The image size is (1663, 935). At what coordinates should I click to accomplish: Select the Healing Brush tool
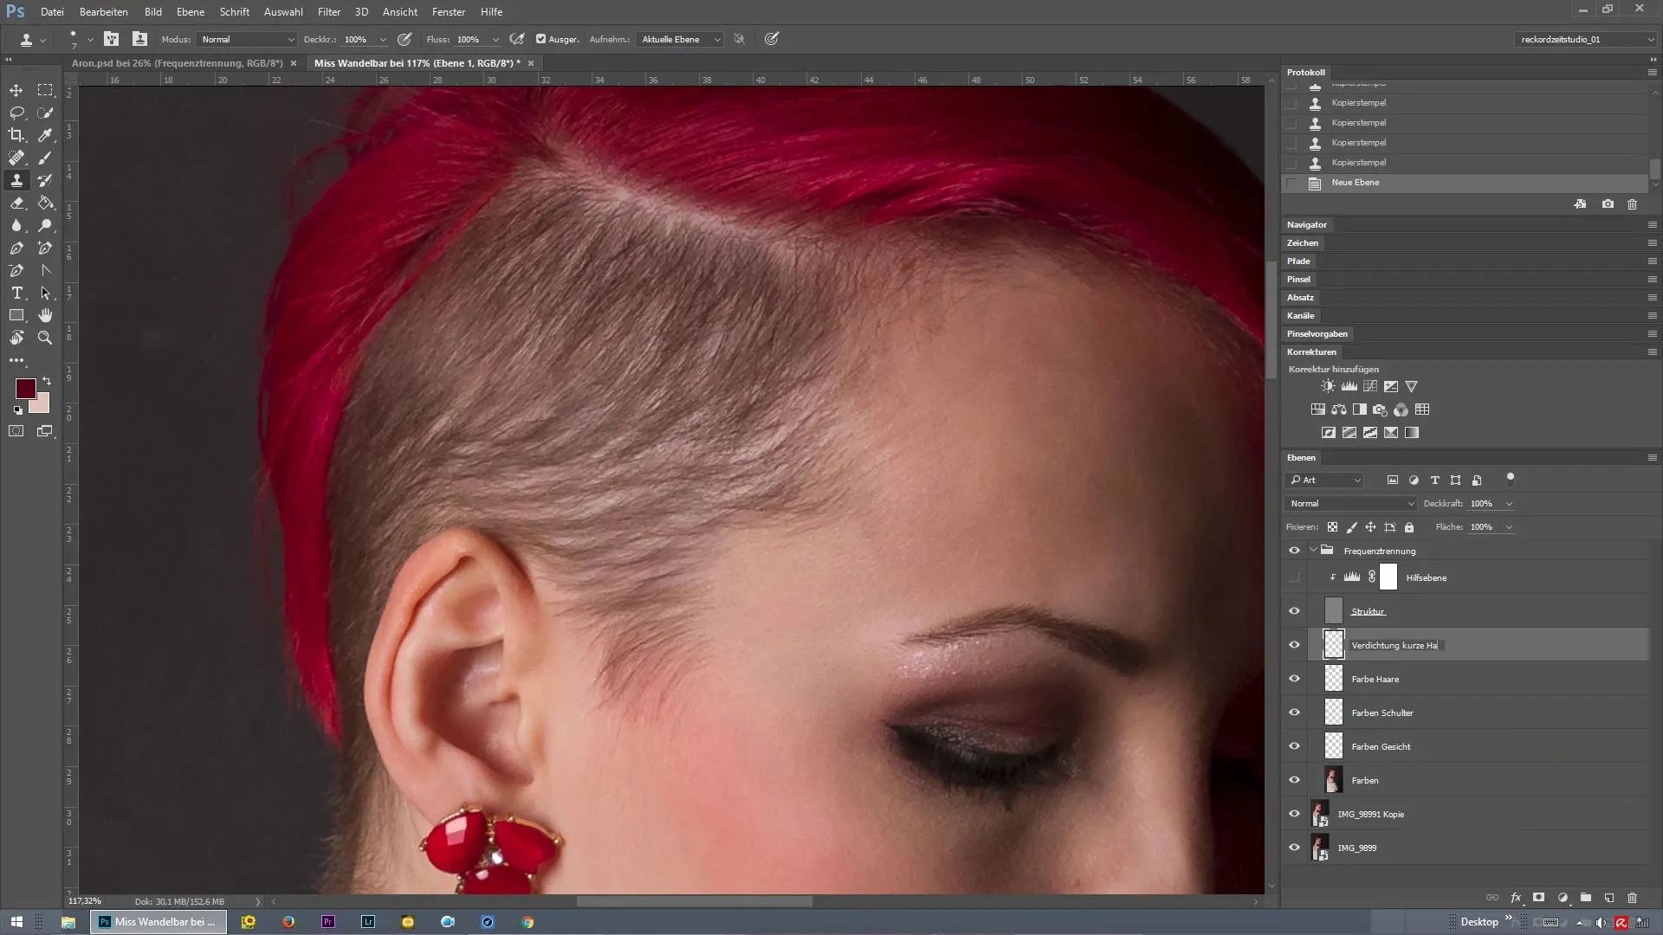16,158
